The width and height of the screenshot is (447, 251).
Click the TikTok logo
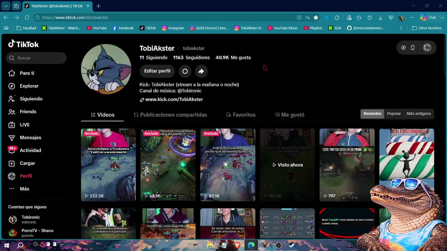coord(23,44)
